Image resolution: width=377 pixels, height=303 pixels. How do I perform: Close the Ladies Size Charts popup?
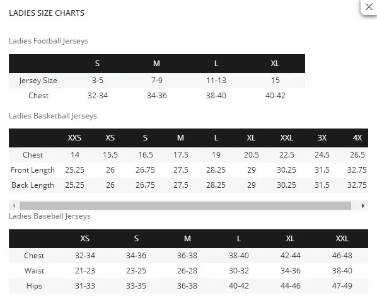(x=369, y=7)
